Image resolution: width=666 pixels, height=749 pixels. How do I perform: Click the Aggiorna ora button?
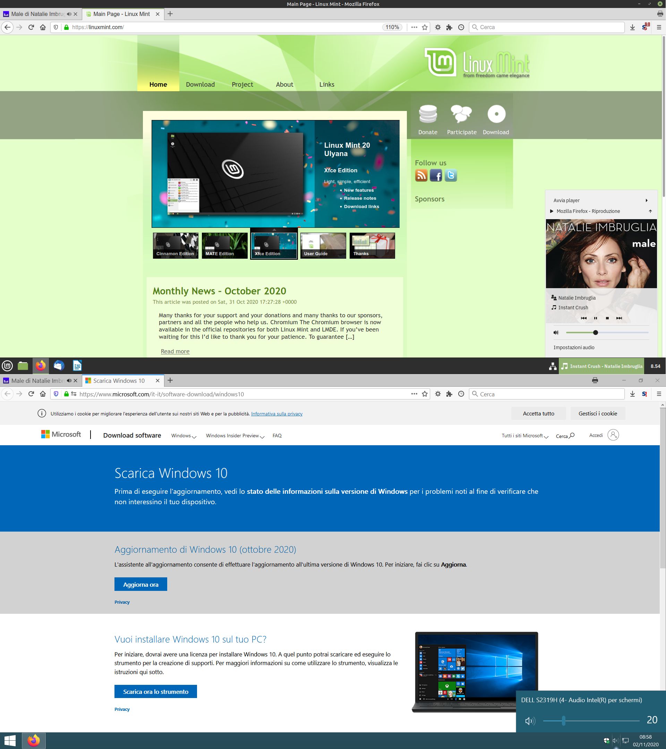pos(141,584)
